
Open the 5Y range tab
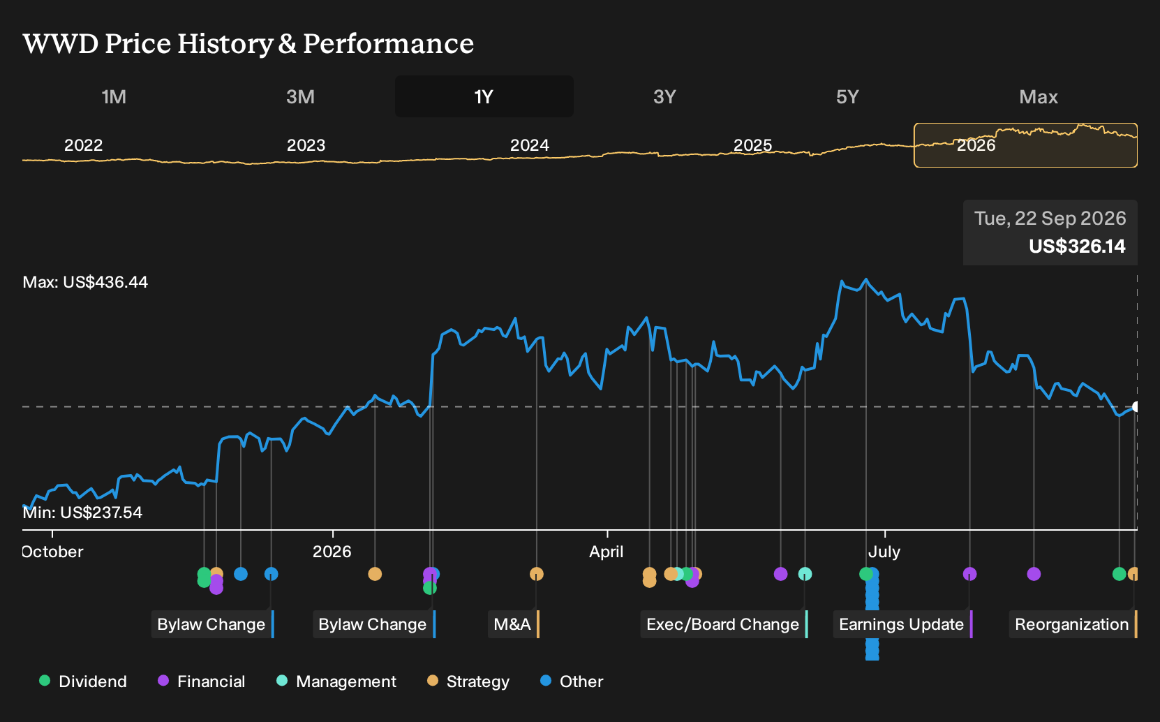coord(847,96)
